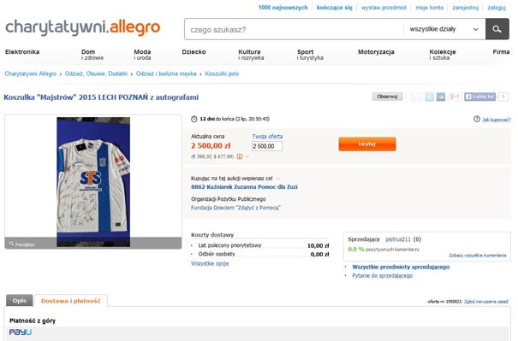Switch to the Opis tab
Image resolution: width=518 pixels, height=341 pixels.
pos(20,301)
